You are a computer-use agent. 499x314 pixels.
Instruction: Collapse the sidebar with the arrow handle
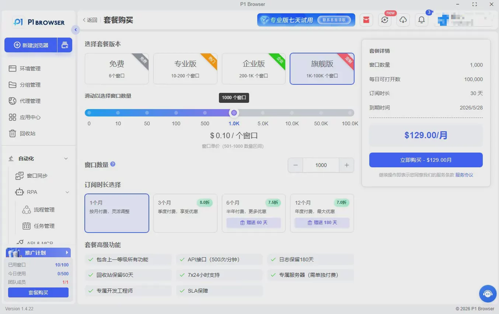[76, 30]
